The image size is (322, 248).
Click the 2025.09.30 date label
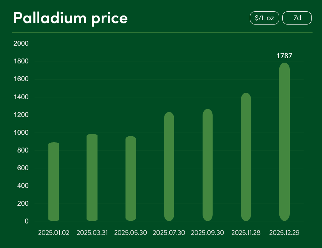207,233
